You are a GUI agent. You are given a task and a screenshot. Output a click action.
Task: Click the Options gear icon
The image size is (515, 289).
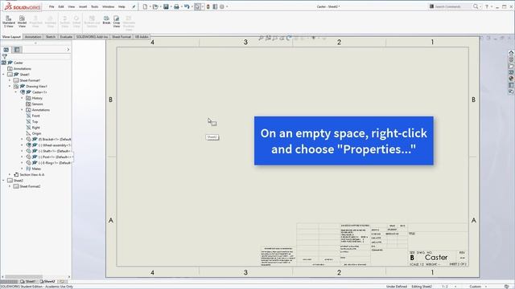coord(222,6)
